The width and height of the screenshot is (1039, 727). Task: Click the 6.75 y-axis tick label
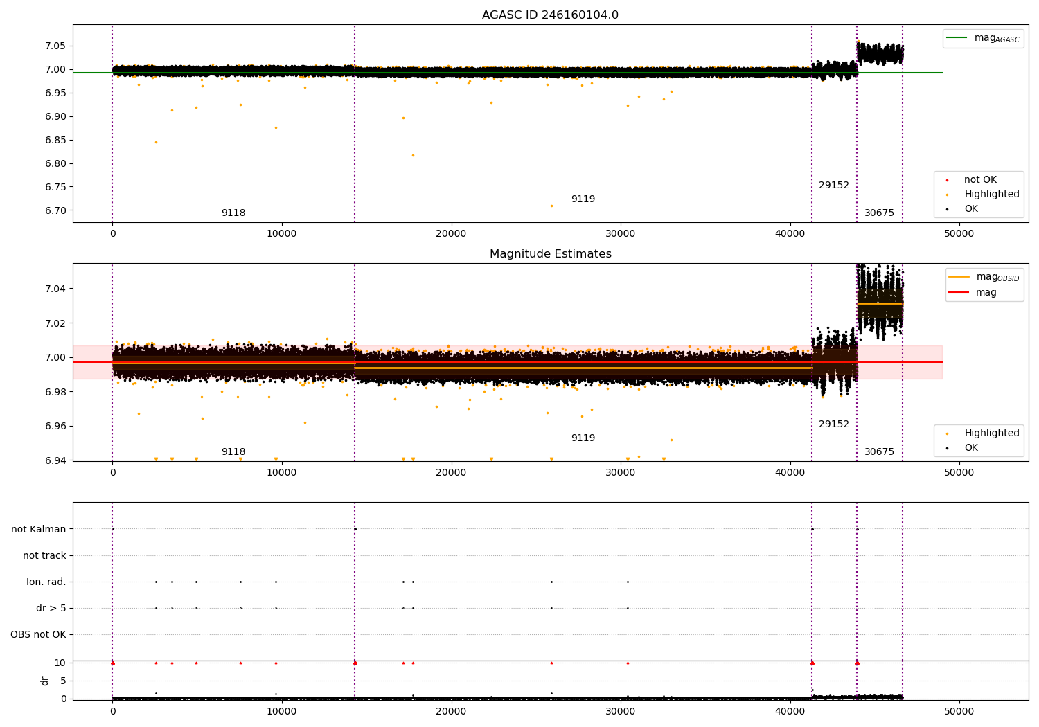click(x=56, y=187)
